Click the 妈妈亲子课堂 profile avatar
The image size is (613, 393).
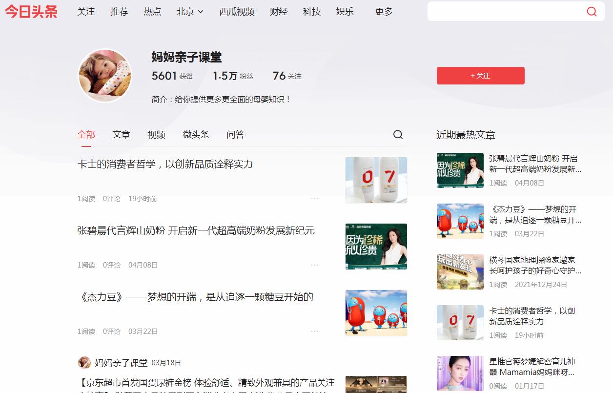(x=105, y=75)
